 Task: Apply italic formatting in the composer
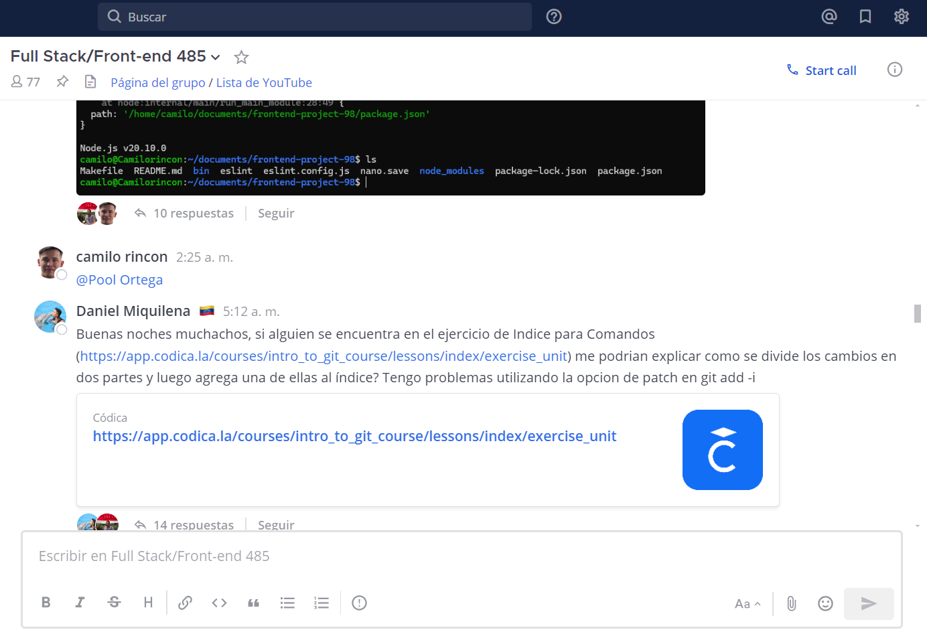coord(80,603)
